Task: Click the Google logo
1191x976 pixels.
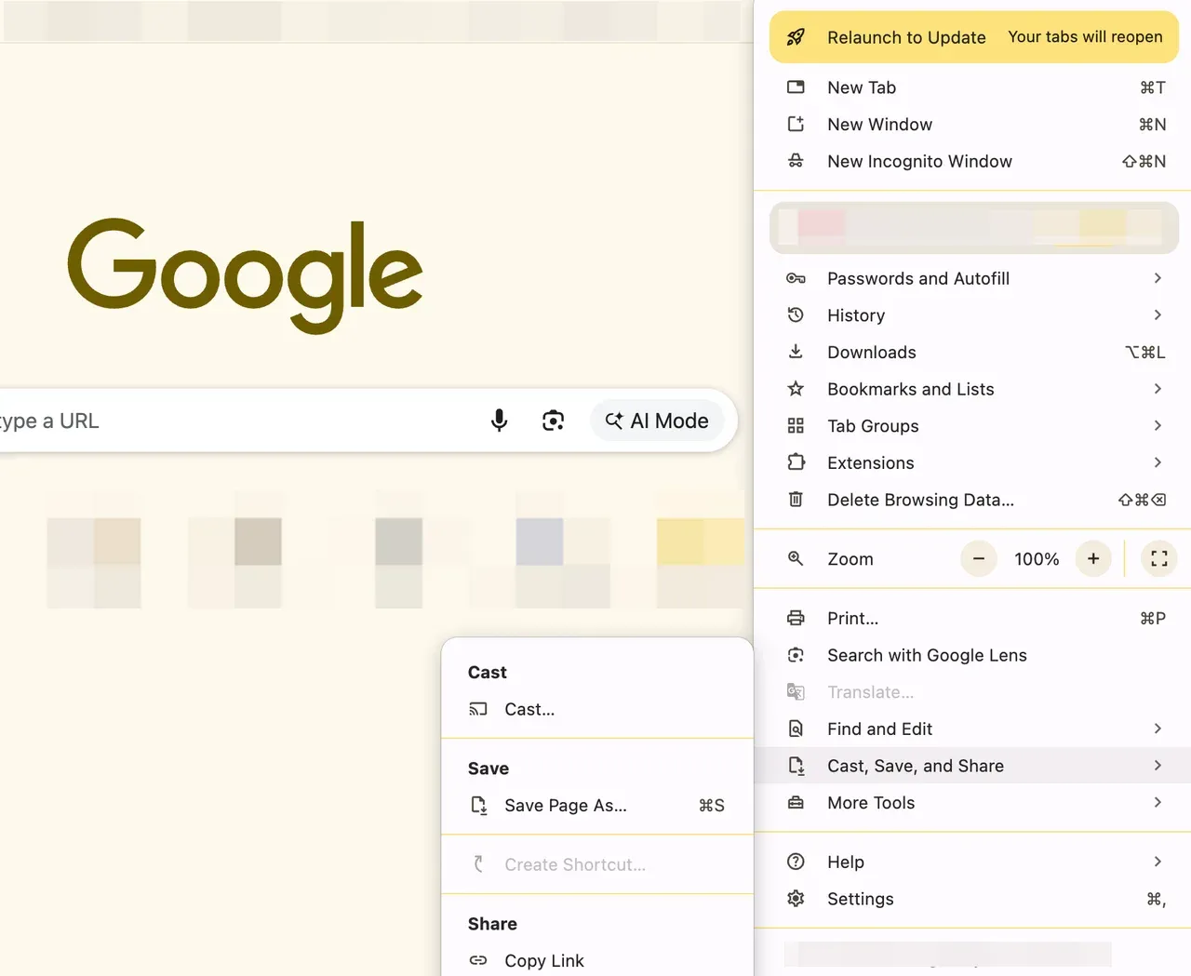Action: click(x=246, y=275)
